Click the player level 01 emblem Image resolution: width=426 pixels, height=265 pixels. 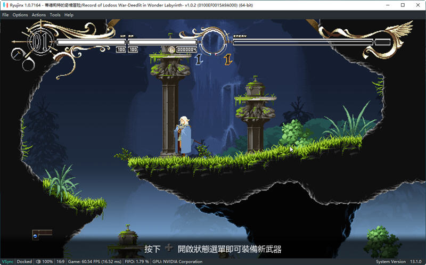(x=41, y=42)
